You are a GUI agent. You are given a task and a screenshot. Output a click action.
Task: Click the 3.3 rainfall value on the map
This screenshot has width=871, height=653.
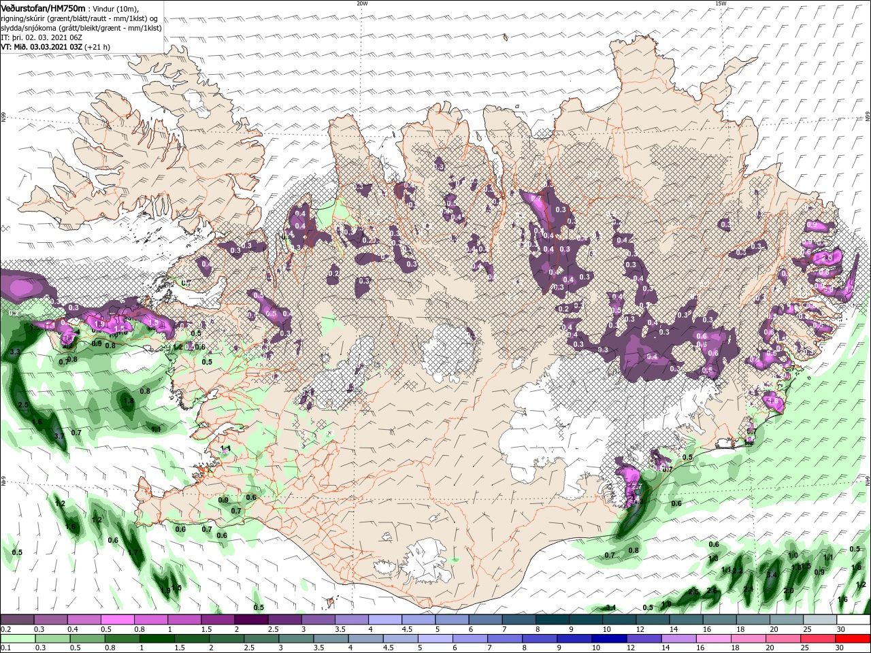coord(15,352)
